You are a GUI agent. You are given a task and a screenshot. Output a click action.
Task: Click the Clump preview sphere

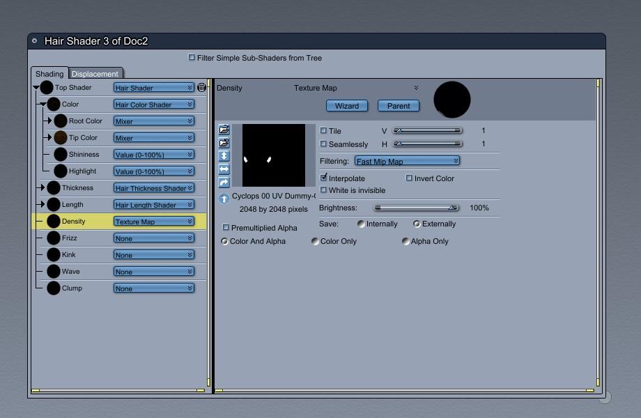54,288
